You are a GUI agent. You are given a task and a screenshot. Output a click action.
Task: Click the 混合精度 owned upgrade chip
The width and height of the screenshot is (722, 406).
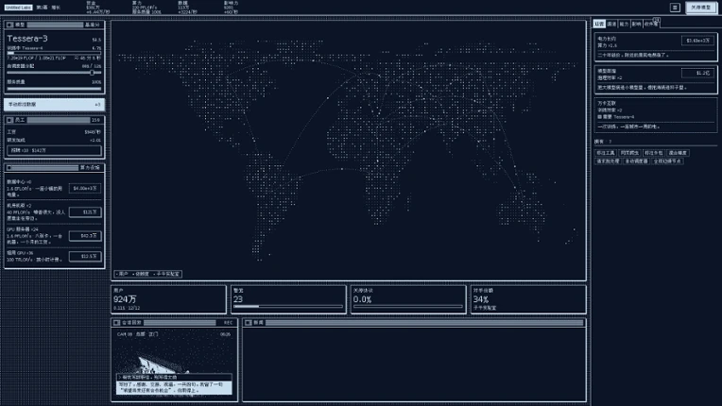point(678,153)
